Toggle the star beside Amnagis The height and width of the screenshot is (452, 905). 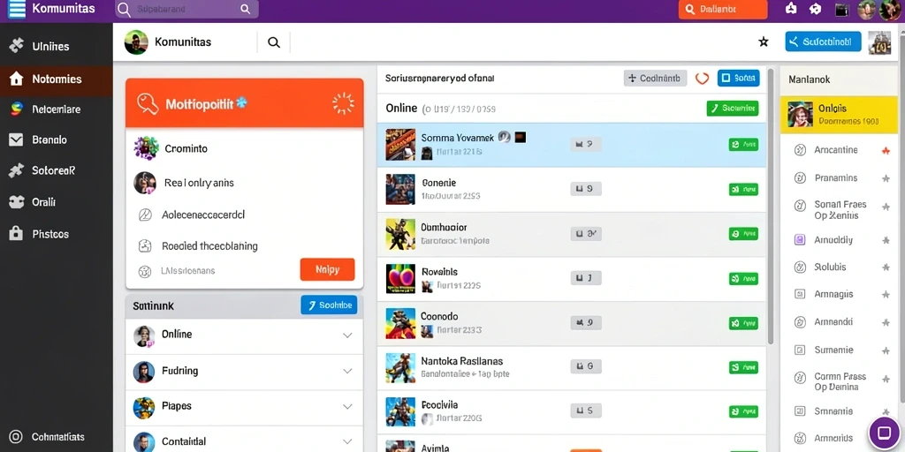pyautogui.click(x=886, y=295)
